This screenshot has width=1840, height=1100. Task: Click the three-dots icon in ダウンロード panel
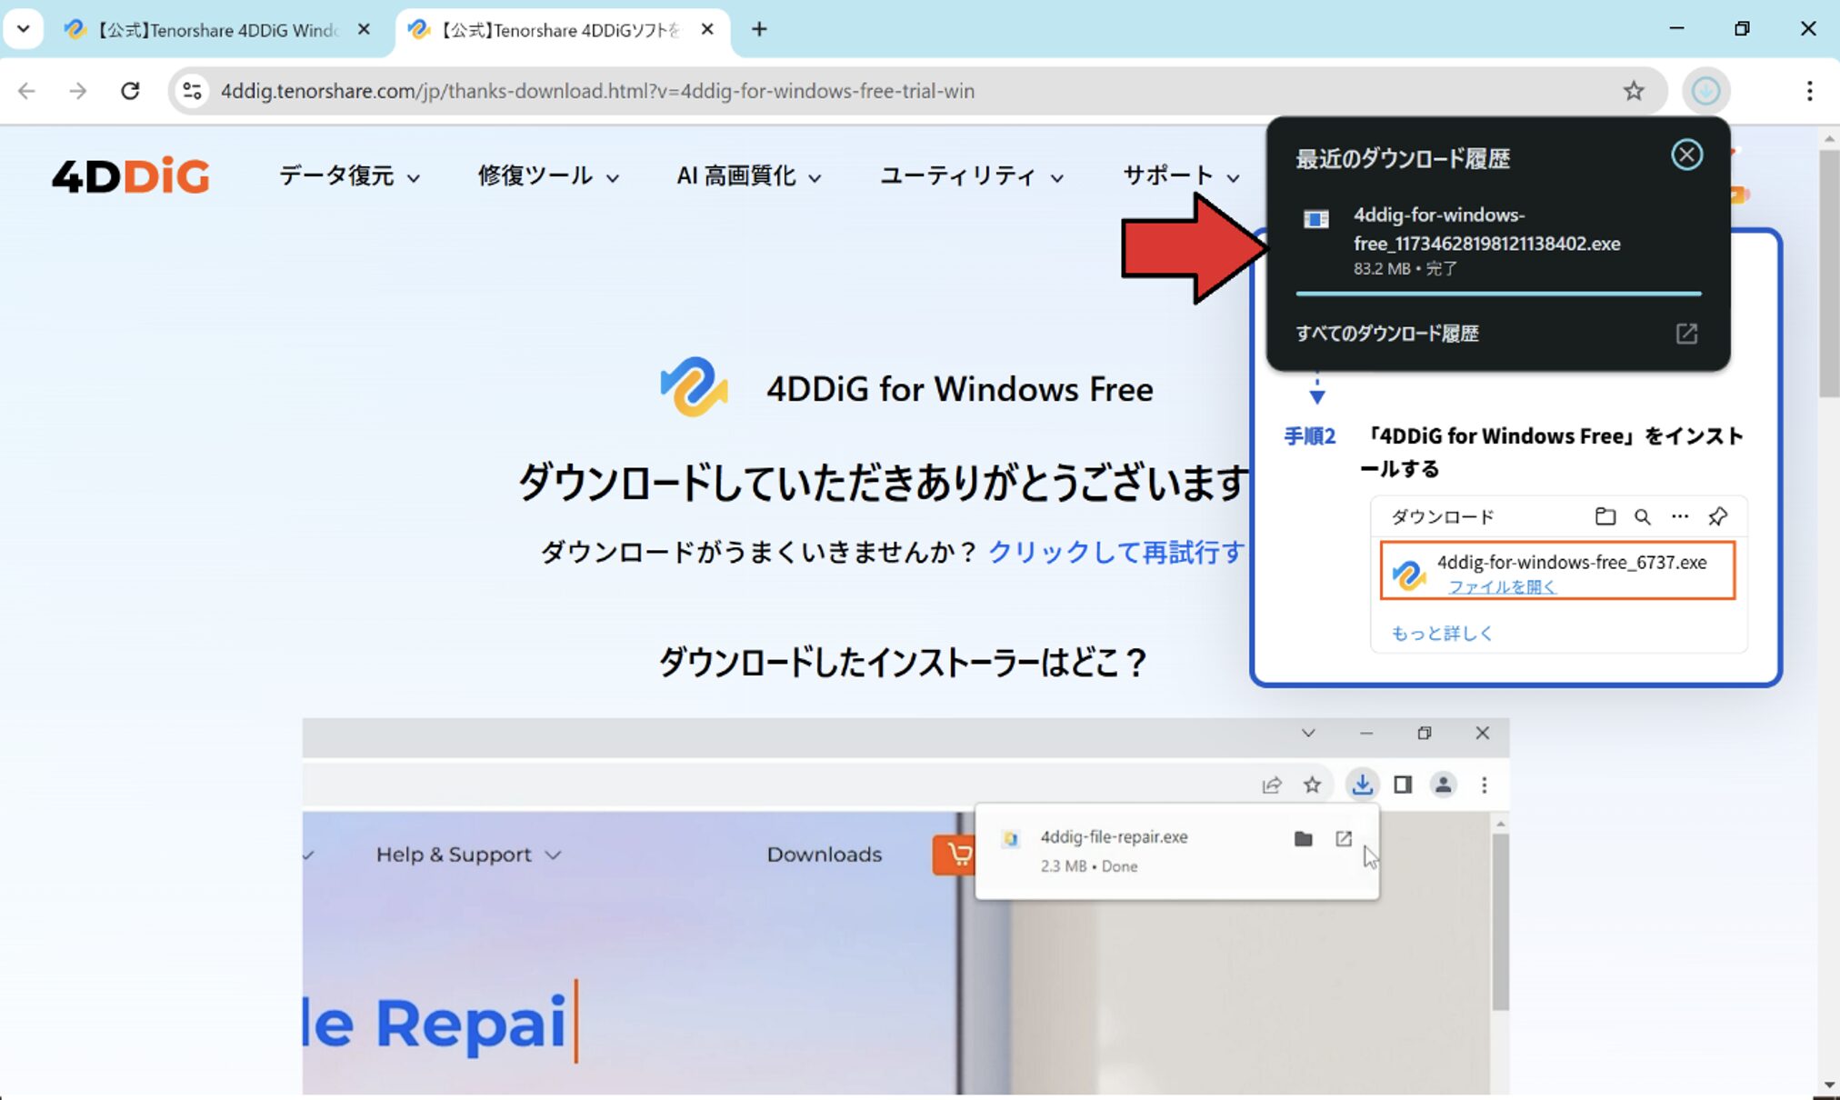coord(1679,516)
